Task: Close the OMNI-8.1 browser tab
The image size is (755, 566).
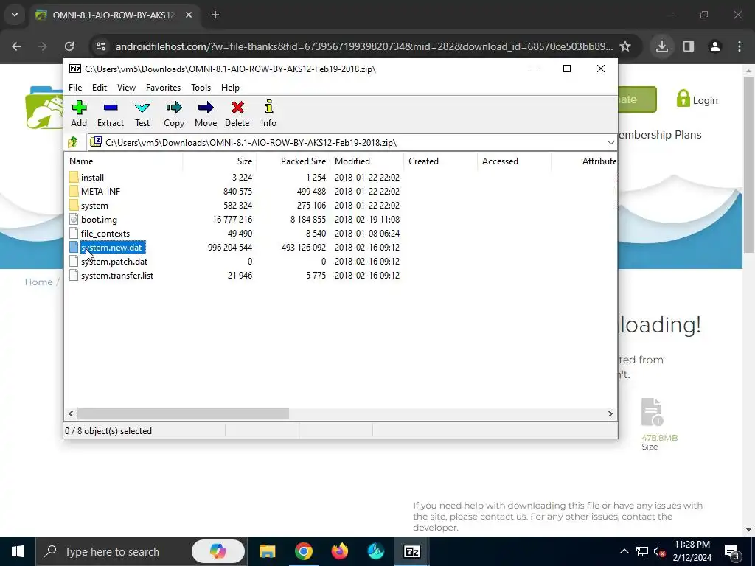Action: click(189, 15)
